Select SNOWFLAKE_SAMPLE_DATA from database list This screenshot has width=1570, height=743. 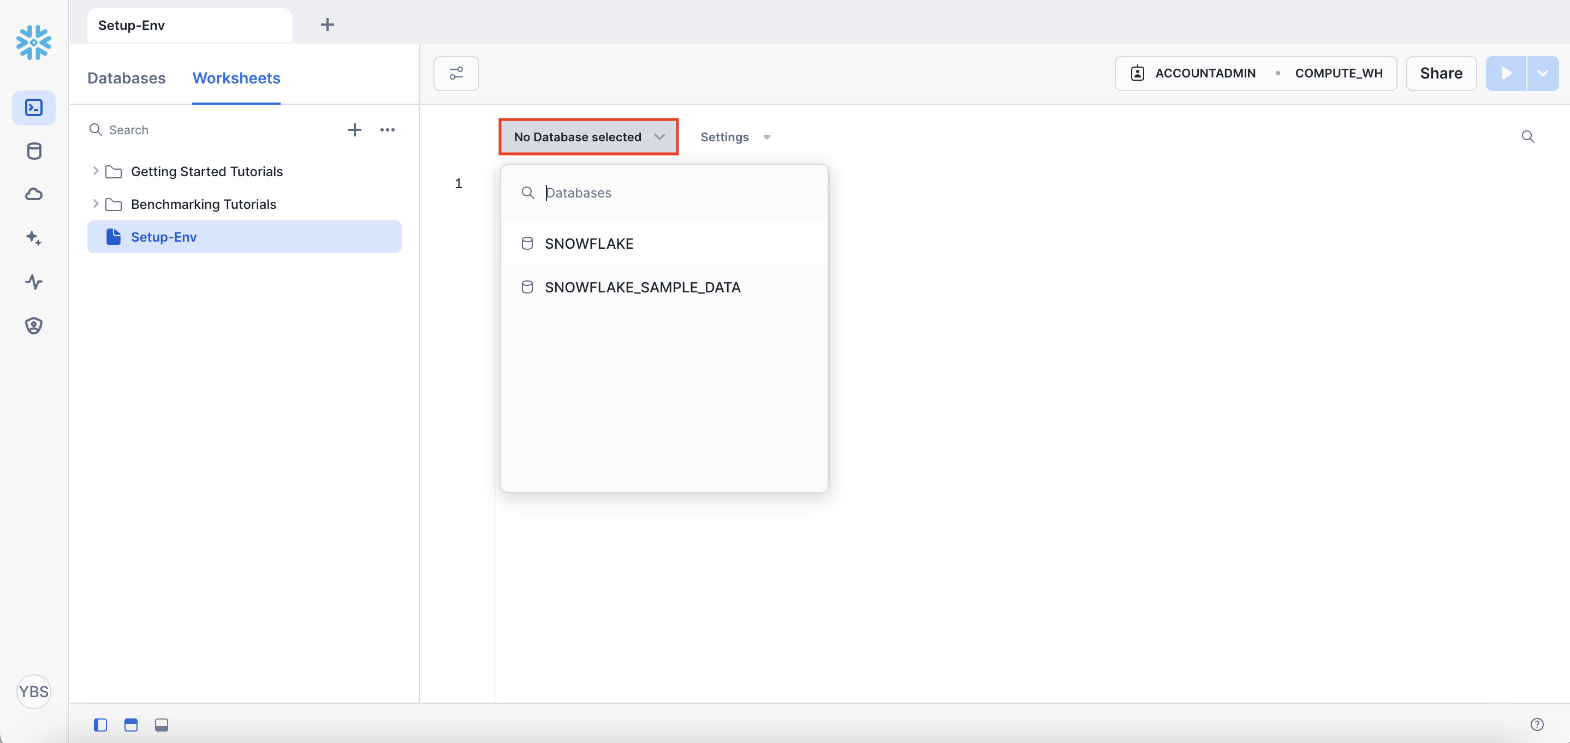click(642, 287)
